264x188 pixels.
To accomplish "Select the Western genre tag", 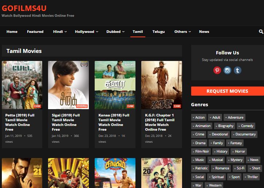I will pos(214,185).
